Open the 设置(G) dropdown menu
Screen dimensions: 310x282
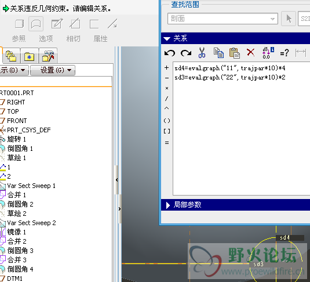point(53,70)
